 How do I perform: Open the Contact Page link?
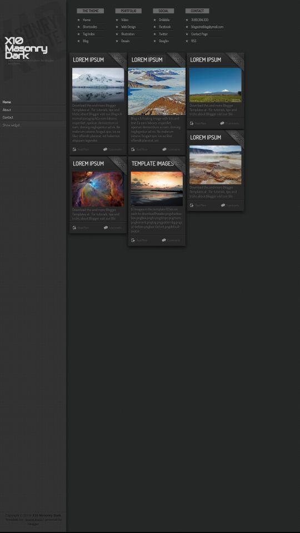(199, 34)
